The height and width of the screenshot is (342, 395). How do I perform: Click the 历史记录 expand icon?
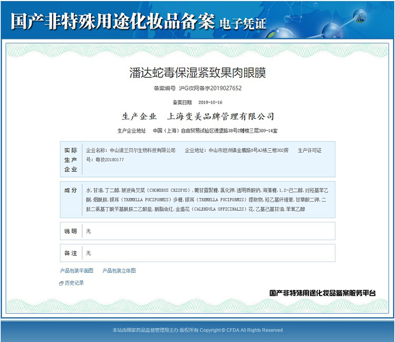tap(61, 283)
